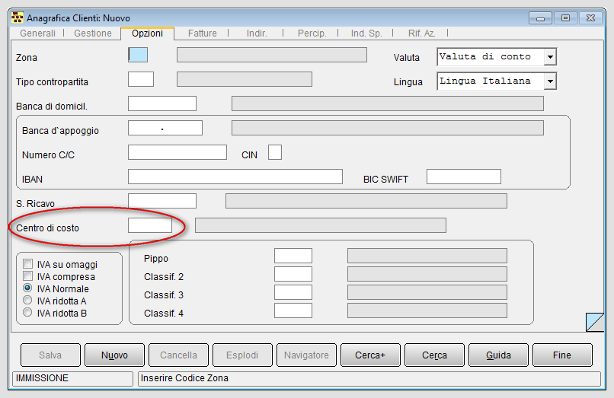Click the Esplodi button
614x398 pixels.
click(242, 355)
